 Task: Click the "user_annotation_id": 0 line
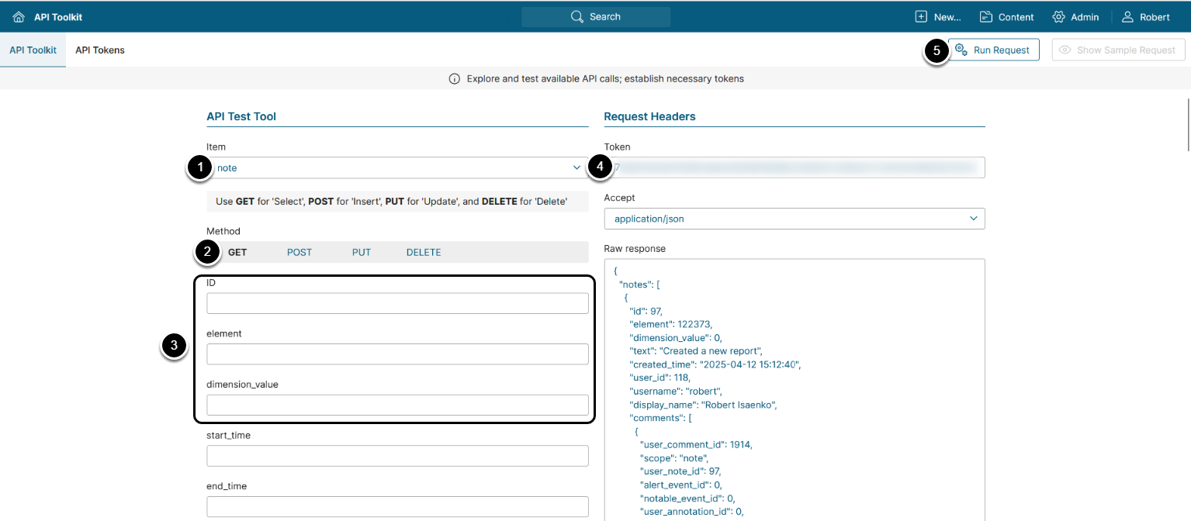(692, 511)
